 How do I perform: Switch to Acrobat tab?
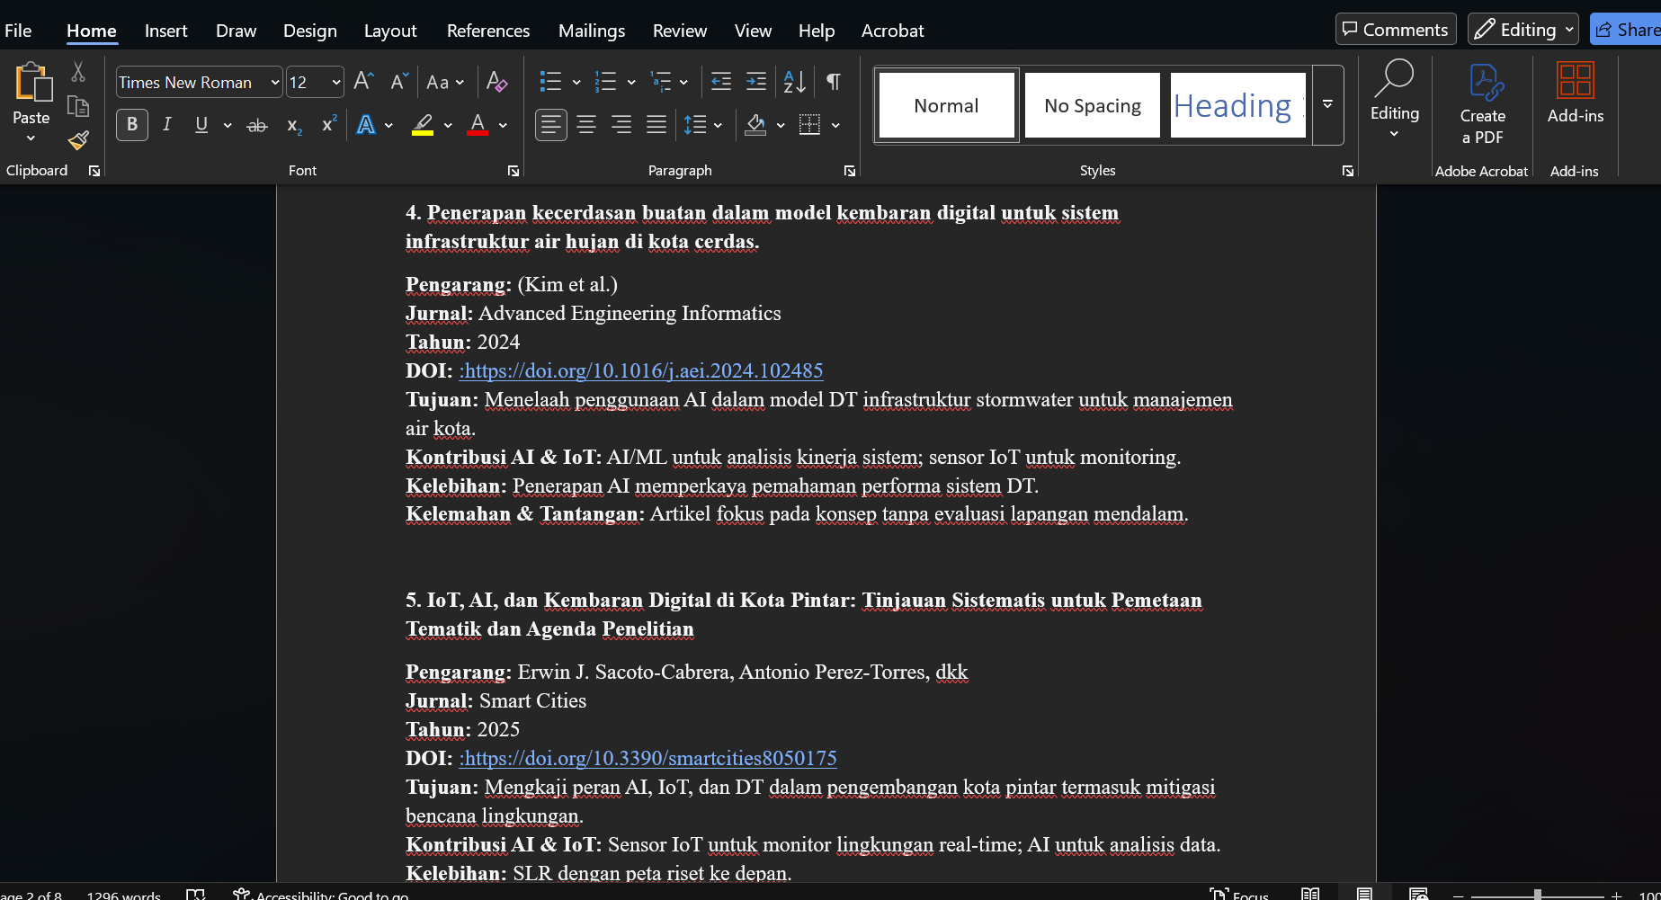click(x=892, y=31)
